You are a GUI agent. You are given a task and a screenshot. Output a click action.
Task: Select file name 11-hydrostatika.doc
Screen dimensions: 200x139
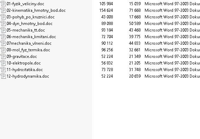tap(25, 70)
